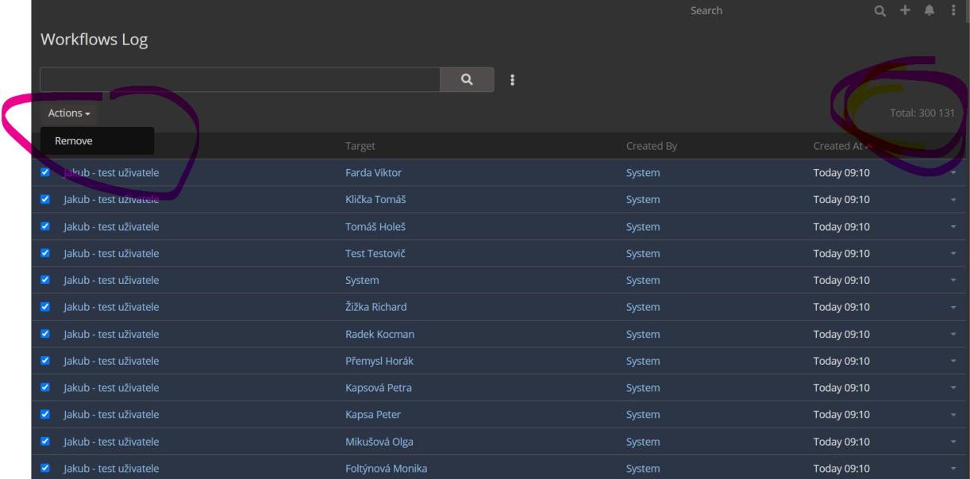The height and width of the screenshot is (479, 970).
Task: Uncheck the row with Farda Viktor
Action: click(45, 173)
